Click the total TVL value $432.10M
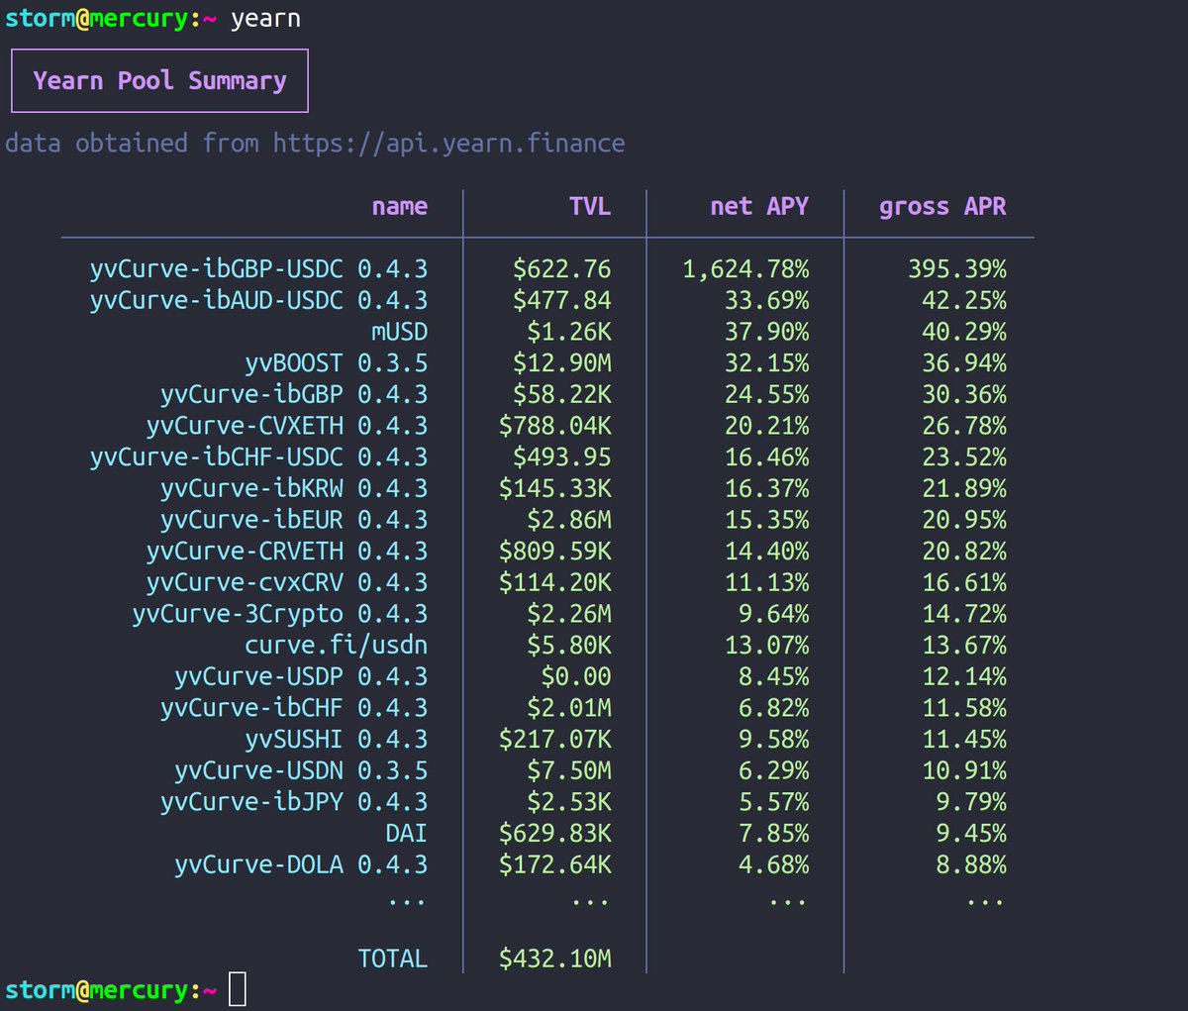Screen dimensions: 1188x1011 (555, 959)
